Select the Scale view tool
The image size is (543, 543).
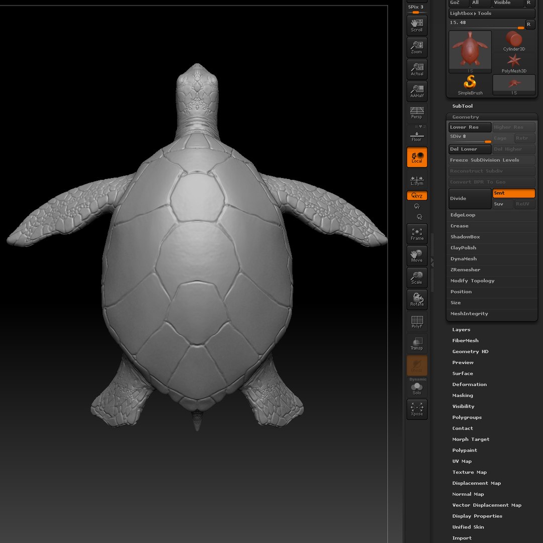tap(417, 278)
